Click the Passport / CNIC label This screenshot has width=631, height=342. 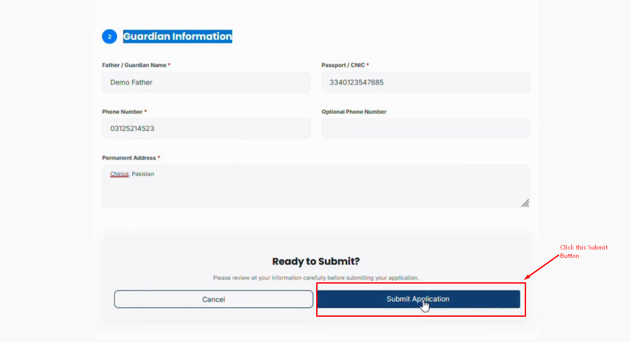tap(345, 65)
